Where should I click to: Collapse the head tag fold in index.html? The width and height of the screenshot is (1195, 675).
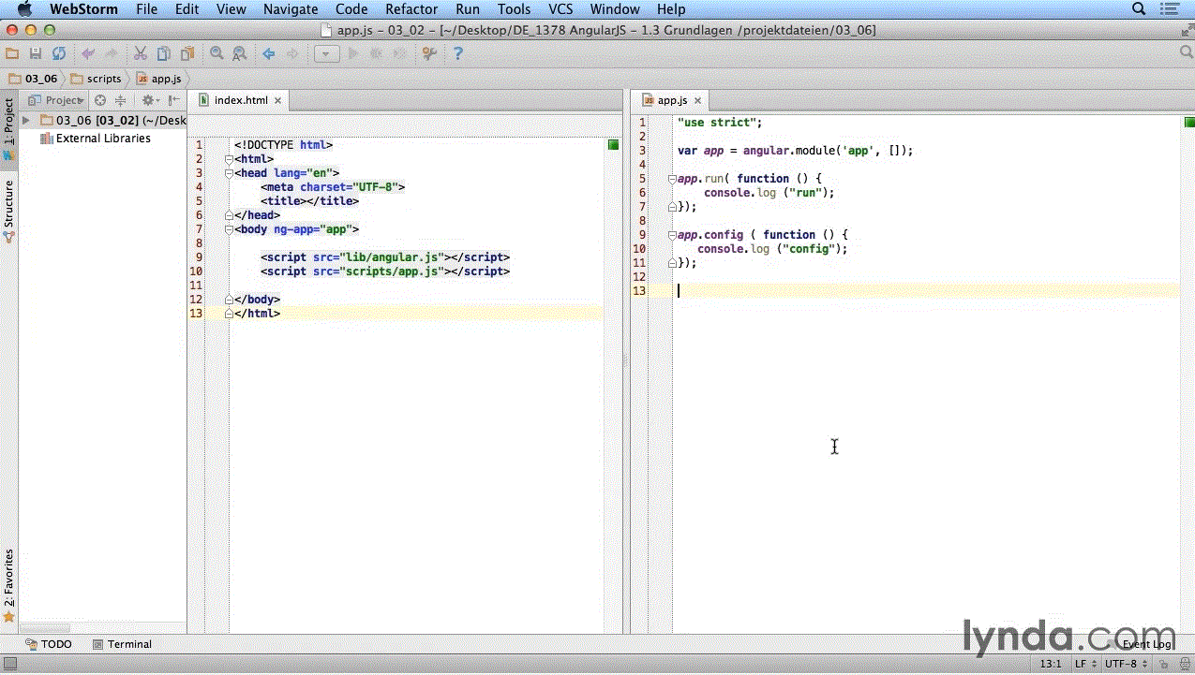point(229,173)
